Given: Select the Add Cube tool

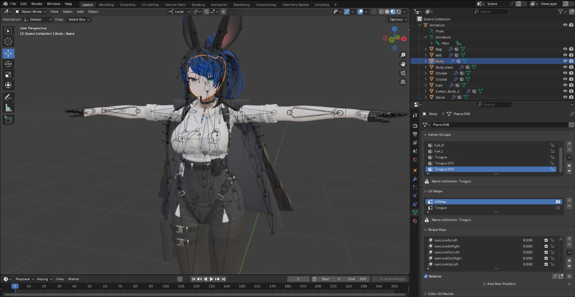Looking at the screenshot, I should pos(8,119).
